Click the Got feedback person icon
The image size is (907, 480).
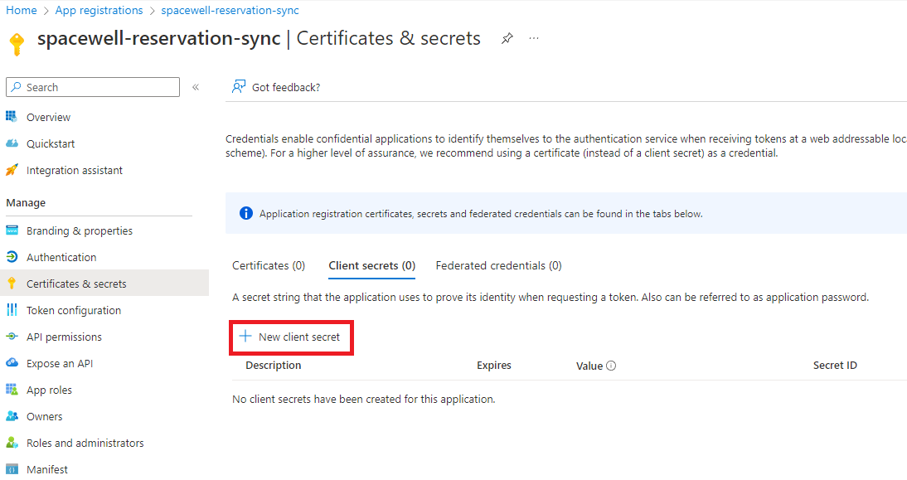pos(238,87)
